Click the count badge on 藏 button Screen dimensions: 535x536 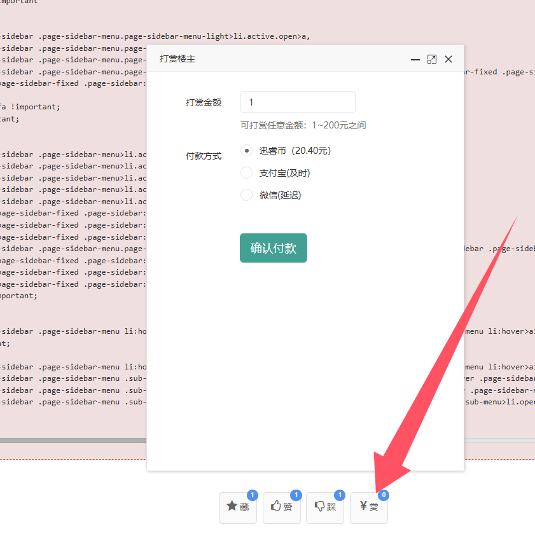(253, 495)
